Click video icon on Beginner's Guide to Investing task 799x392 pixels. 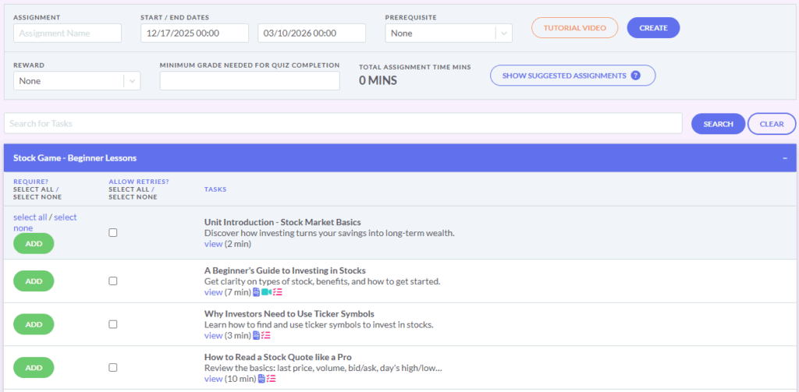click(x=267, y=292)
